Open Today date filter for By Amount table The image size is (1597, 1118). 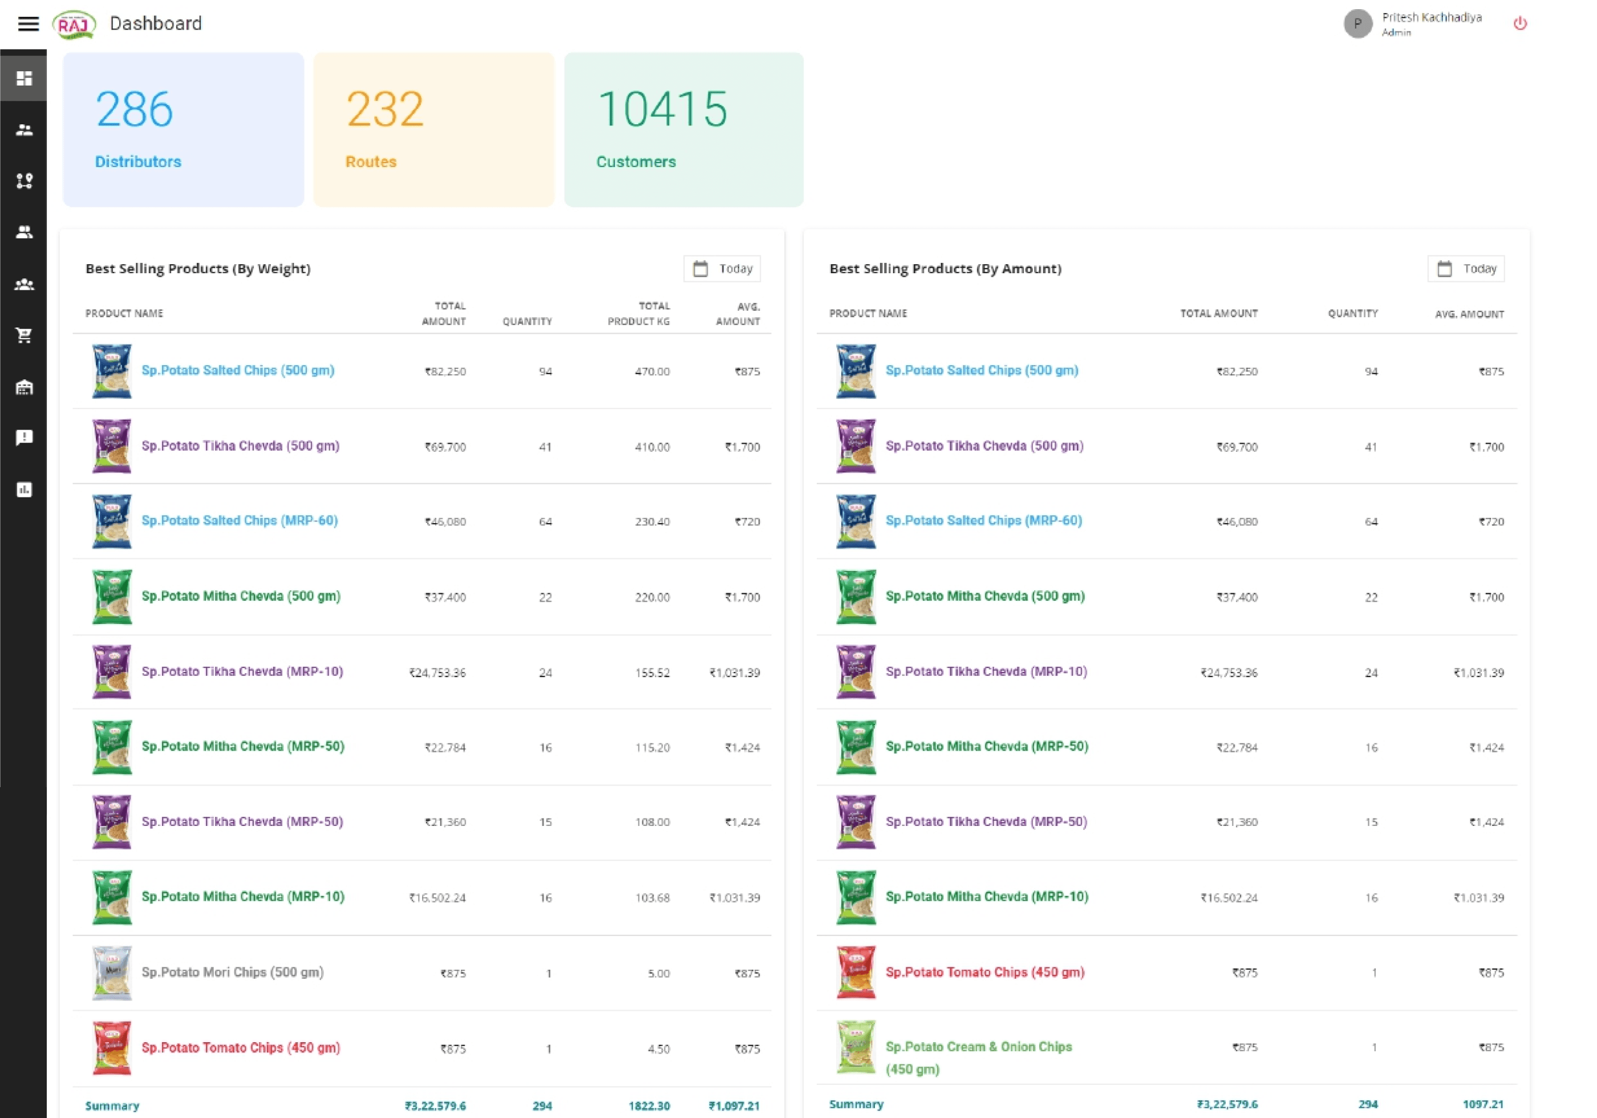pos(1466,269)
